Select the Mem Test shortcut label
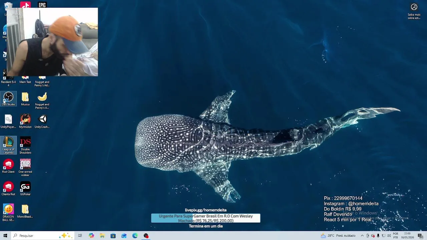 [25, 82]
